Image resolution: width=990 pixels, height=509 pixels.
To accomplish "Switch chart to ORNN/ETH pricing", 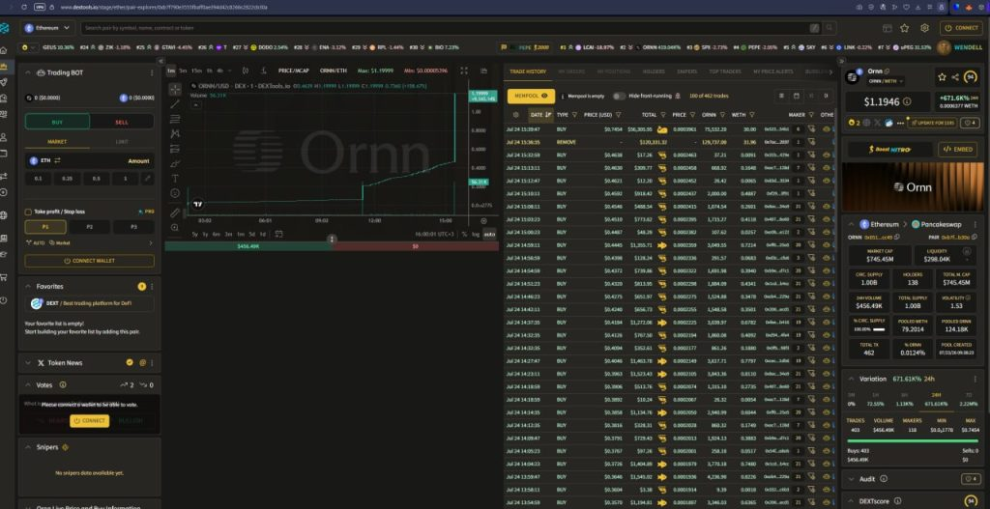I will tap(333, 71).
